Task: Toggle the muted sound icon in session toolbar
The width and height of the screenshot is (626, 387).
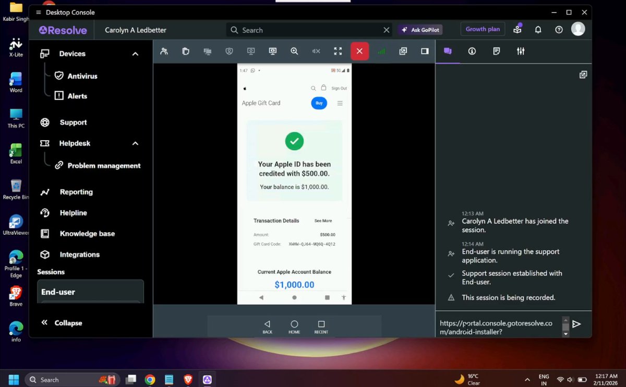Action: (x=316, y=51)
